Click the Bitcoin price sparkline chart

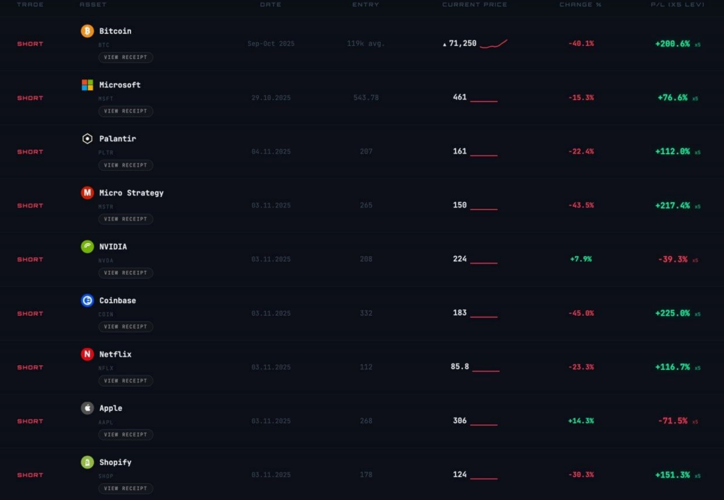click(493, 44)
